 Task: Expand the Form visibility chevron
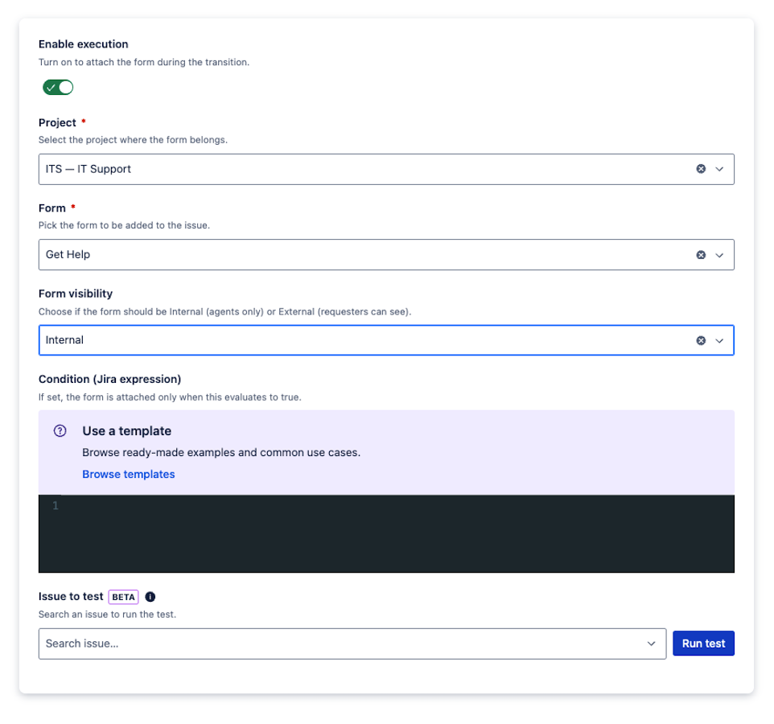720,340
